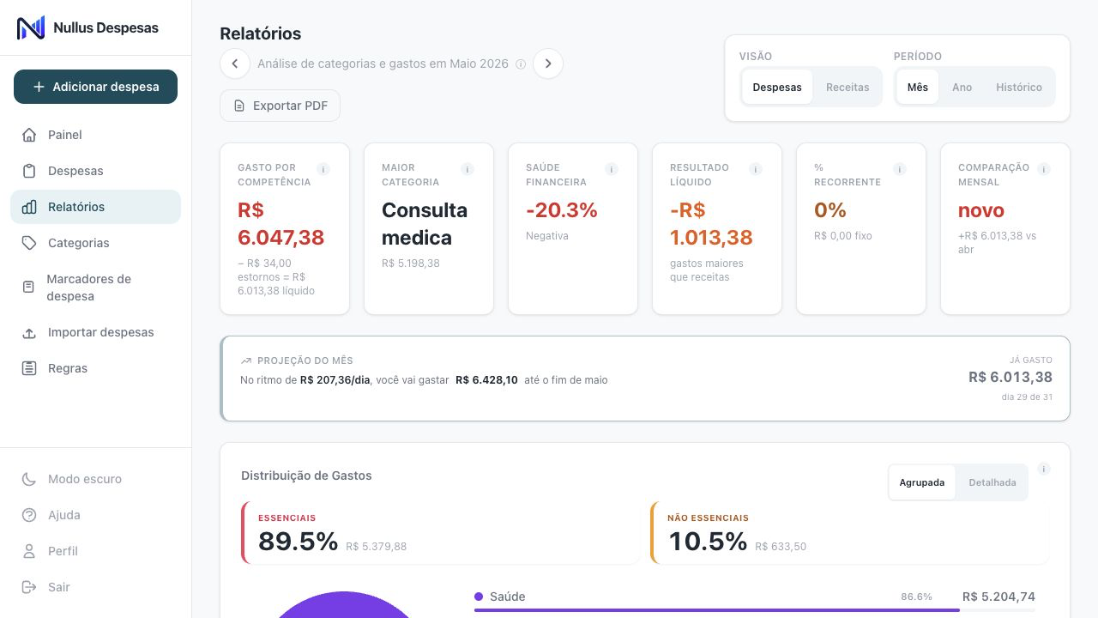Switch view to Receitas
The width and height of the screenshot is (1098, 618).
[848, 87]
